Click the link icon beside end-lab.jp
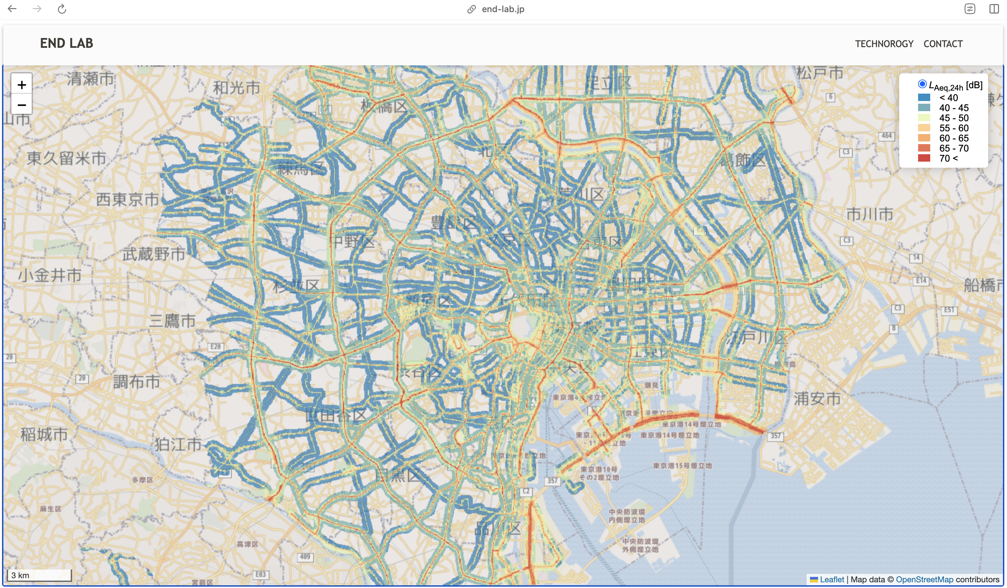Viewport: 1007px width, 588px height. (471, 9)
